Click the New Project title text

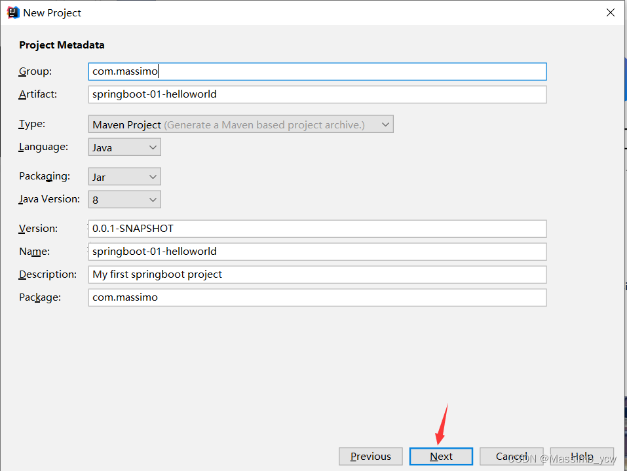tap(52, 13)
